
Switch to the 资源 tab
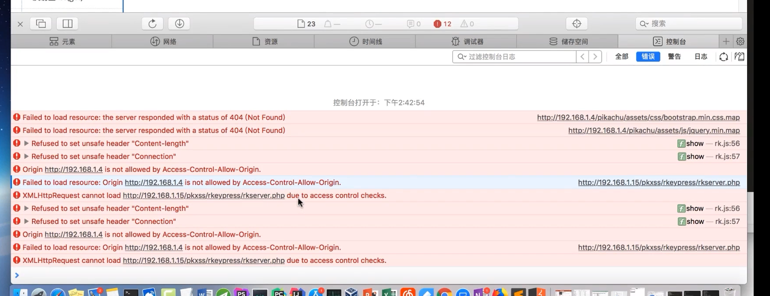click(x=264, y=41)
